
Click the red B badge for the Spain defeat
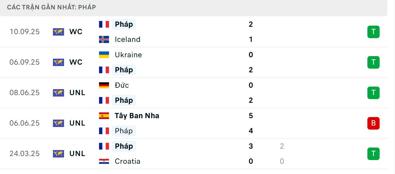pos(373,123)
